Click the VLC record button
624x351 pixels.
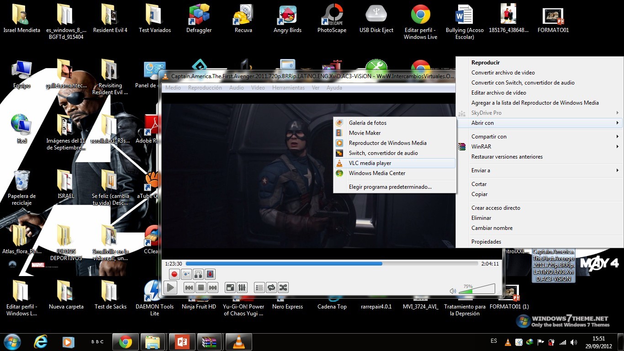(x=174, y=274)
